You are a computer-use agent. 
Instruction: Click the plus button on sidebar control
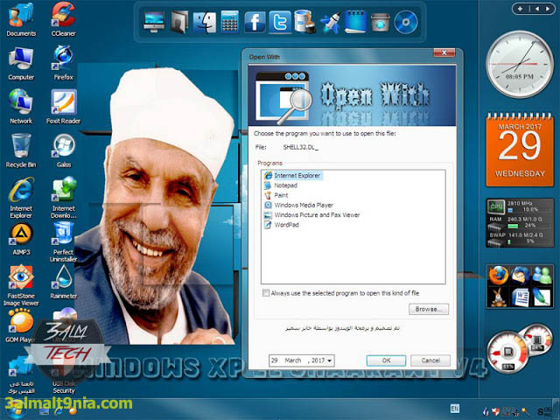pyautogui.click(x=521, y=9)
